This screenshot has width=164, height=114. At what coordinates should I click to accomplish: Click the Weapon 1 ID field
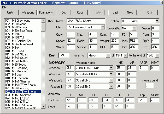(x=70, y=68)
